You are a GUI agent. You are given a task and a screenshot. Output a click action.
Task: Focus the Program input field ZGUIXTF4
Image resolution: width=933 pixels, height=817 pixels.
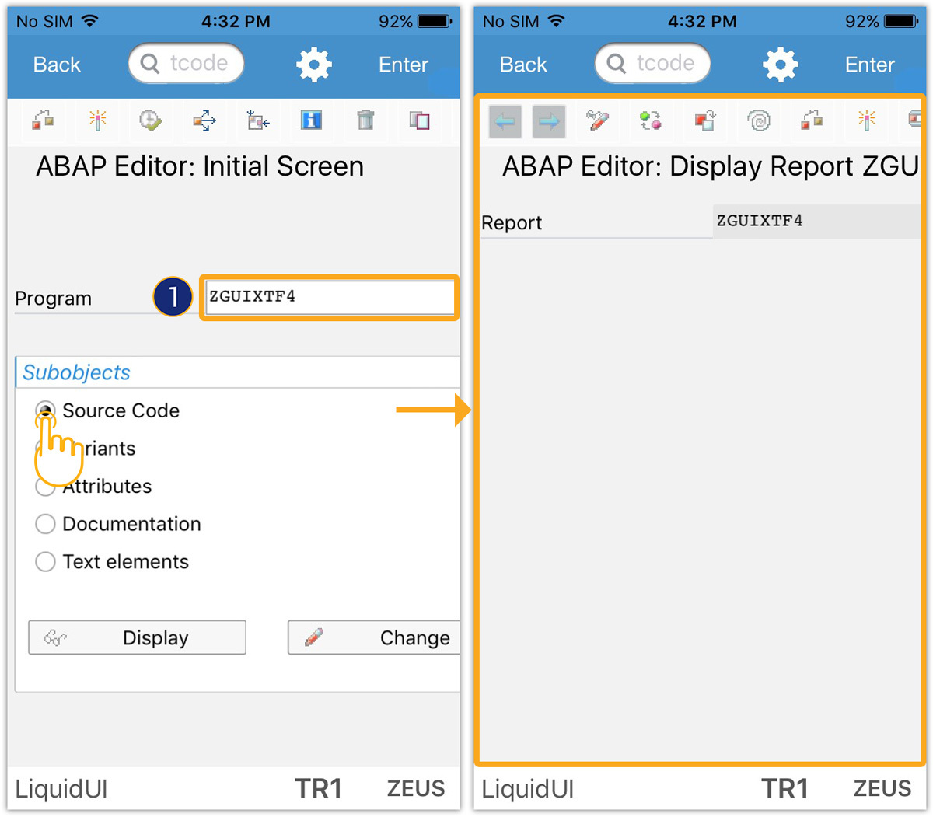tap(330, 297)
